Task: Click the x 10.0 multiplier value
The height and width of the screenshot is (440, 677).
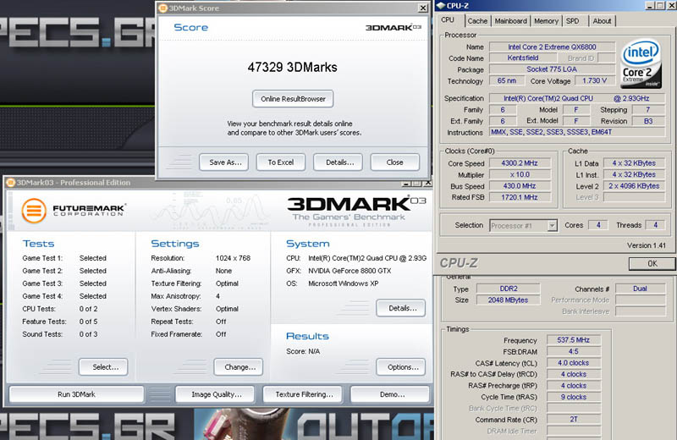Action: 520,174
